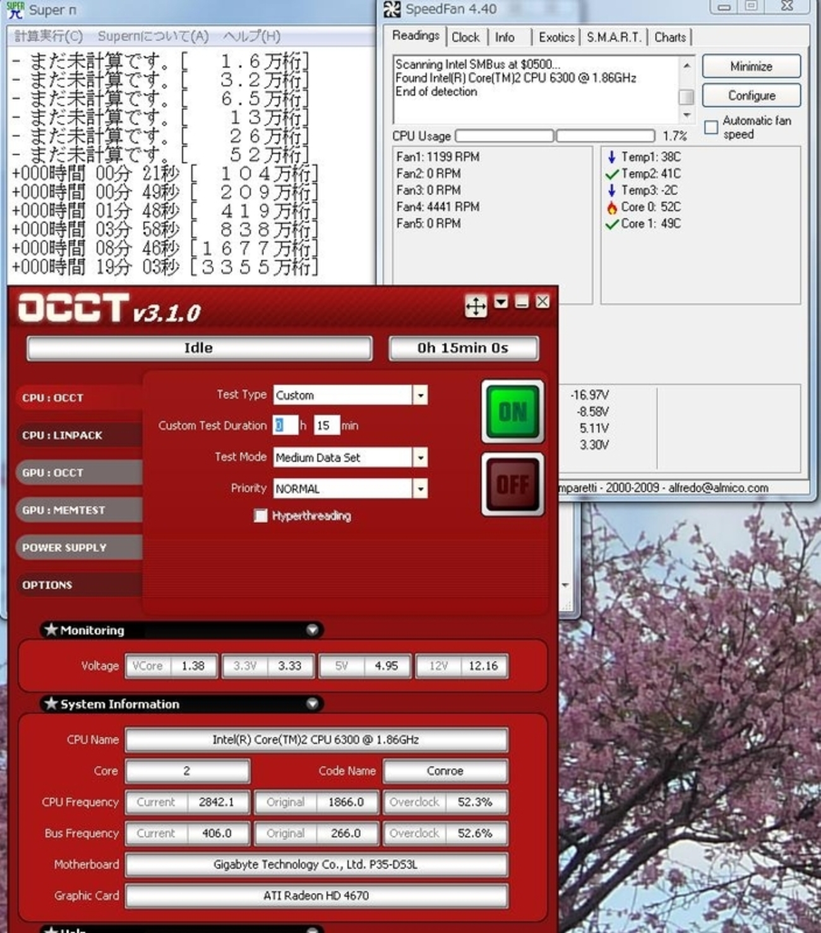This screenshot has width=821, height=933.
Task: Select the CPU : OCCT tab
Action: (79, 398)
